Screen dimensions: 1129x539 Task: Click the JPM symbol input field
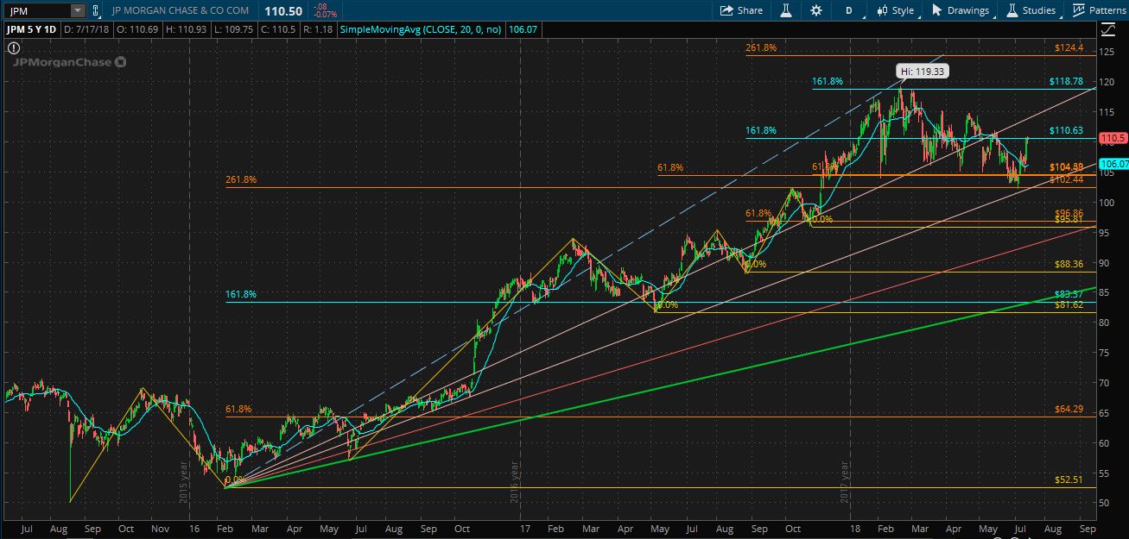(36, 10)
